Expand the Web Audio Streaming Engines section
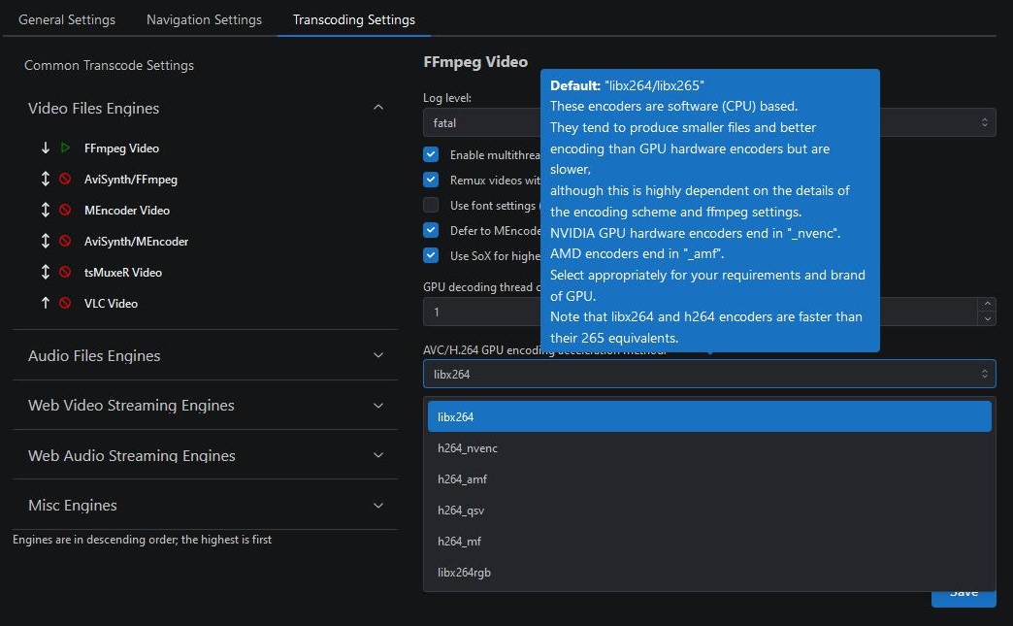The image size is (1013, 626). pos(378,455)
